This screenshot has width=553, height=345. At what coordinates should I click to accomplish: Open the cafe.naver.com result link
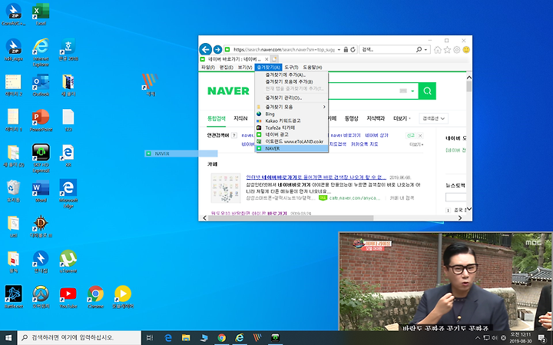click(354, 198)
